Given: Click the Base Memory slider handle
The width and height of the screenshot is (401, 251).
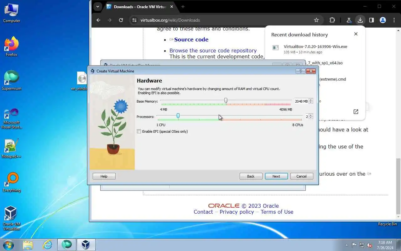Looking at the screenshot, I should (226, 100).
